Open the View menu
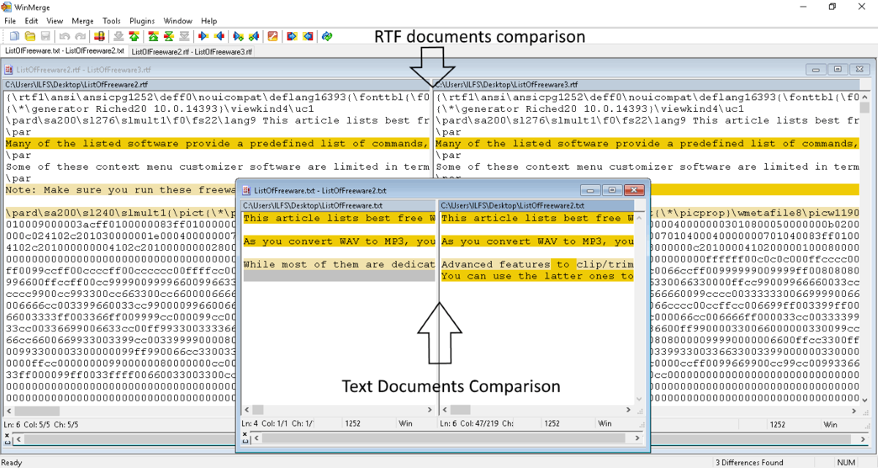 coord(55,21)
